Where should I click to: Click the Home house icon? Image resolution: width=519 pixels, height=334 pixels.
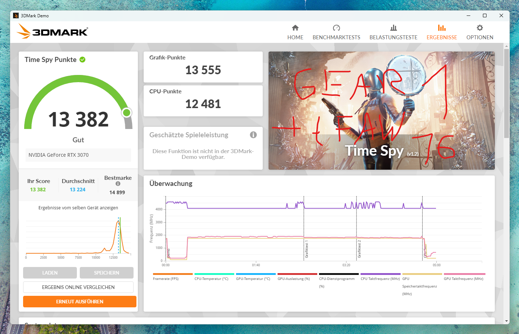295,28
